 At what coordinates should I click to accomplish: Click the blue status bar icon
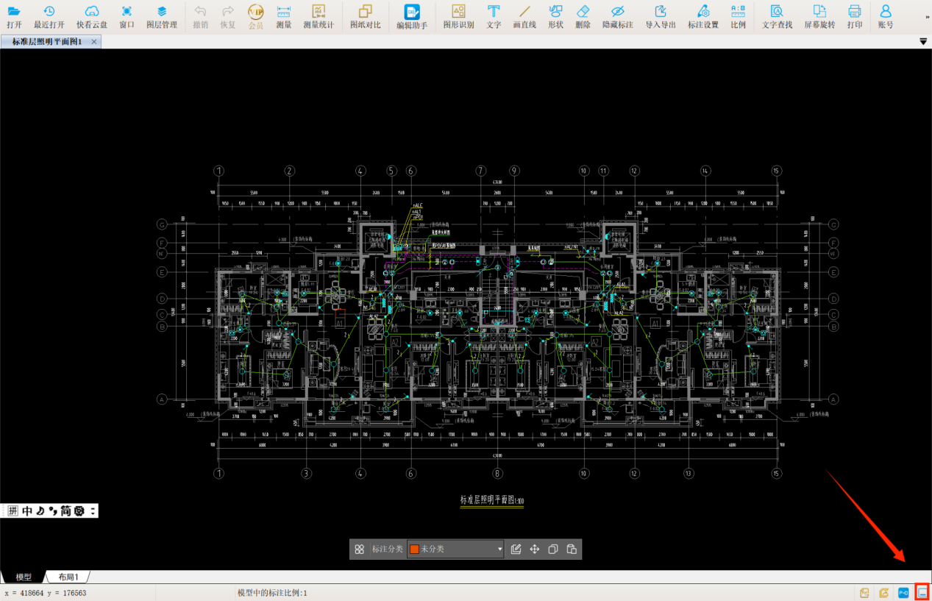pos(904,592)
